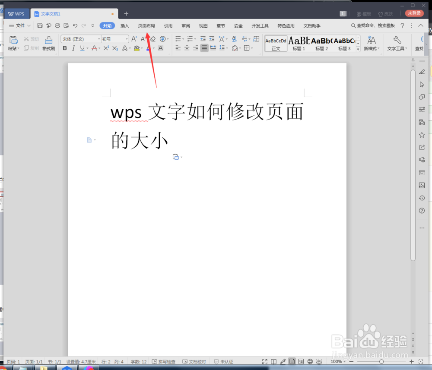This screenshot has width=432, height=370.
Task: Select the 文字文稿1 document tab
Action: point(74,14)
